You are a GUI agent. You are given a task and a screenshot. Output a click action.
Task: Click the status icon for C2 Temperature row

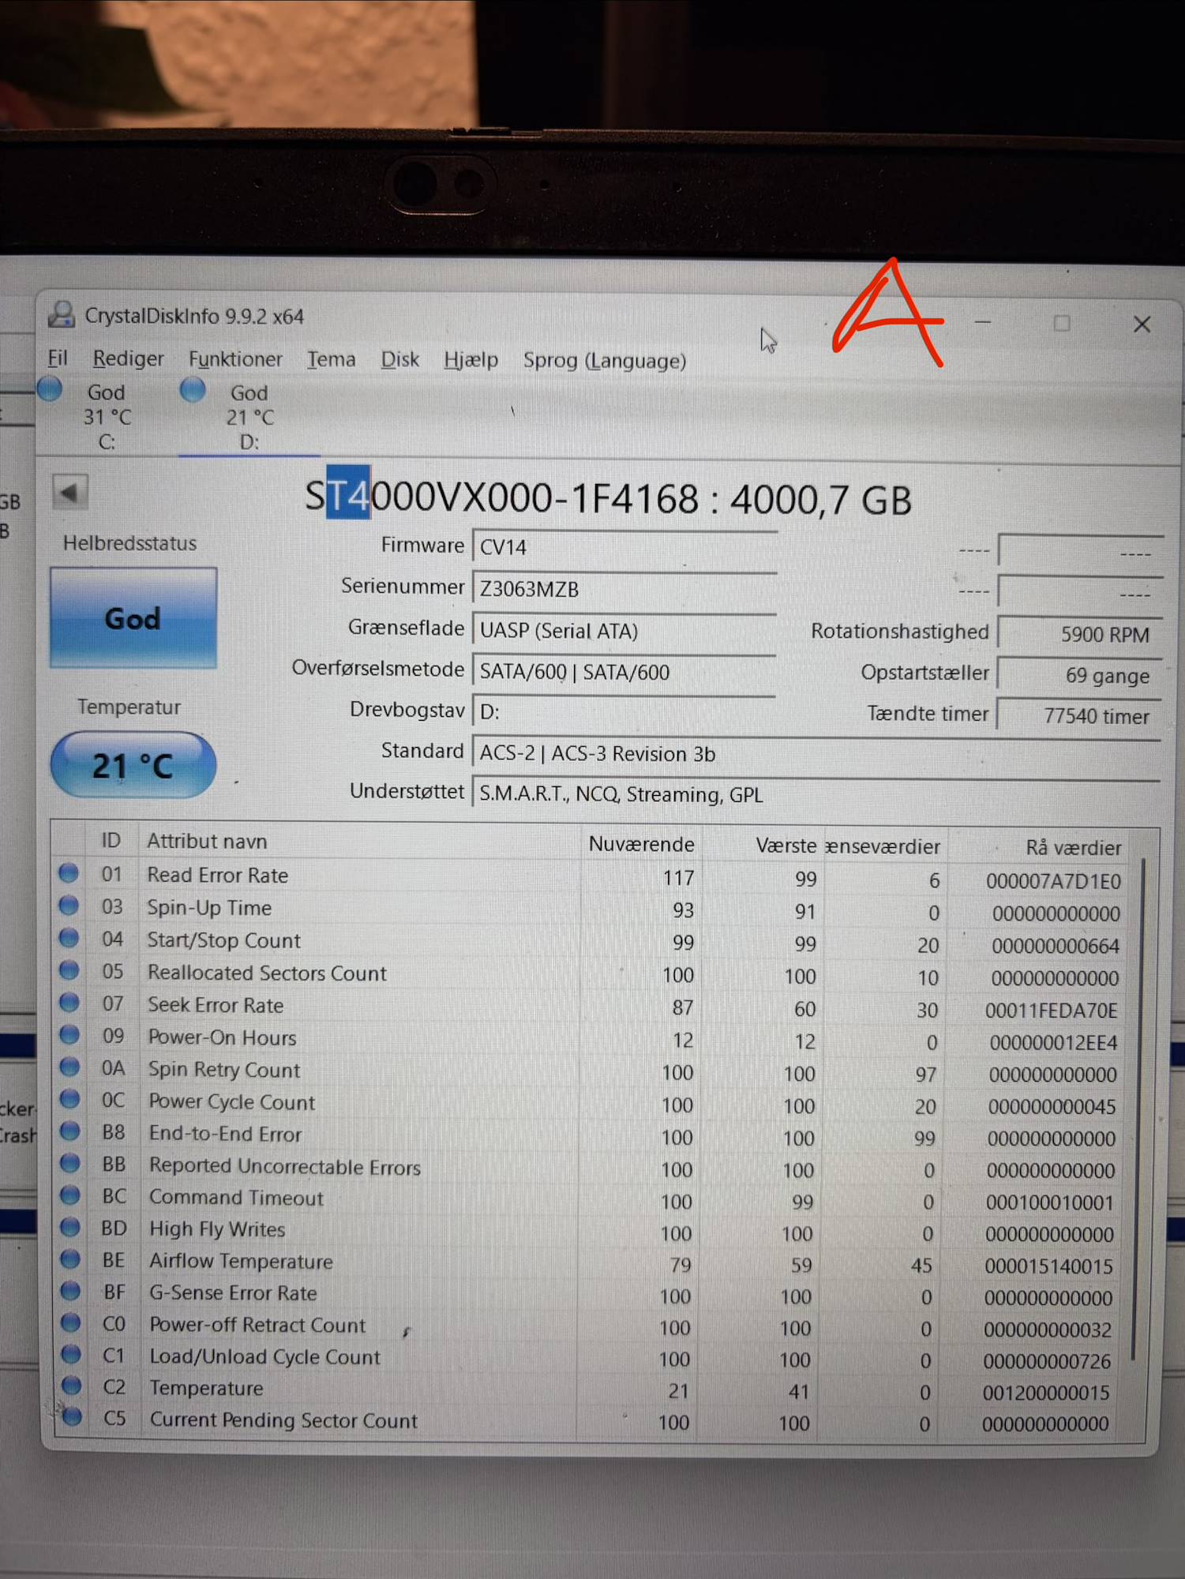click(72, 1386)
